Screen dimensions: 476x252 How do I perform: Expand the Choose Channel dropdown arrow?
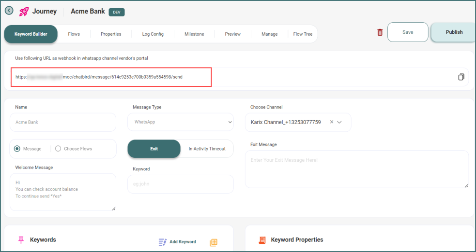click(x=339, y=122)
